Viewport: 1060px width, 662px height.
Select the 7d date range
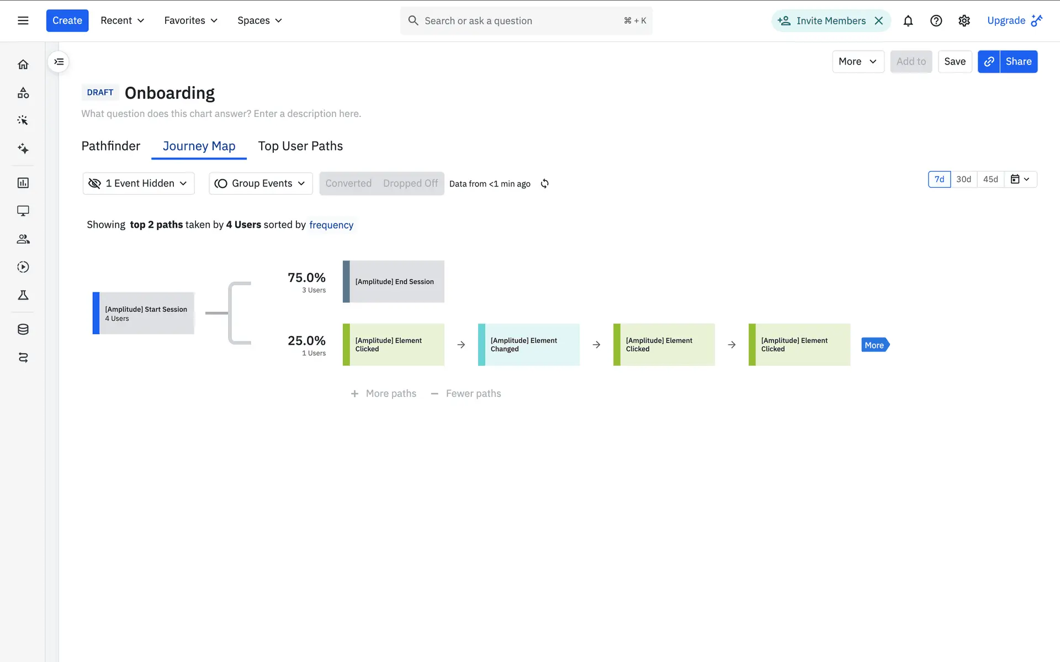[939, 179]
